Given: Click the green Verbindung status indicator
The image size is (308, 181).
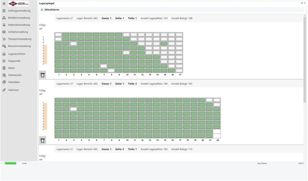Looking at the screenshot, I should [11, 163].
